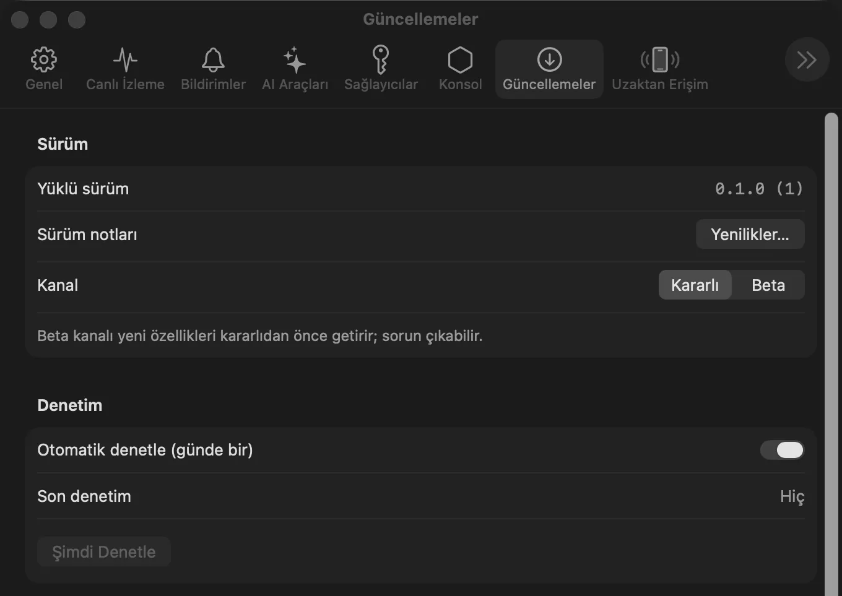Click the Otomatik denetle (günde bir) label
The height and width of the screenshot is (596, 842).
[145, 450]
